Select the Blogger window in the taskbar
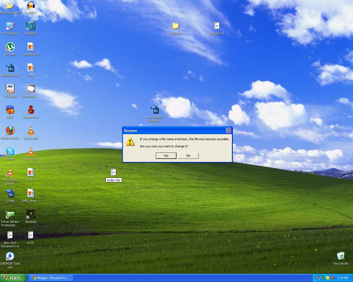Image resolution: width=353 pixels, height=282 pixels. click(x=51, y=278)
